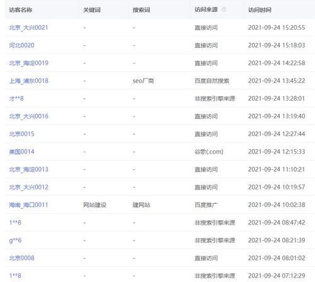315x282 pixels.
Task: Click the 关键词 column header
Action: point(92,10)
